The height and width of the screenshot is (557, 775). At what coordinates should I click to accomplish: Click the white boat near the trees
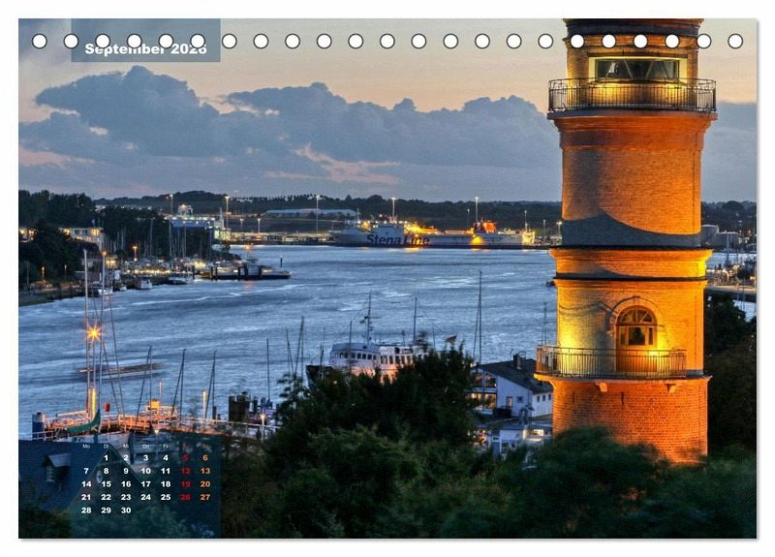(376, 356)
